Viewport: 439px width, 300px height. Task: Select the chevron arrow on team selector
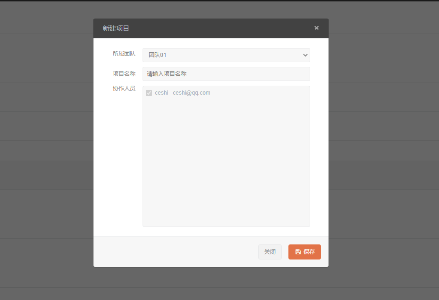[x=305, y=55]
